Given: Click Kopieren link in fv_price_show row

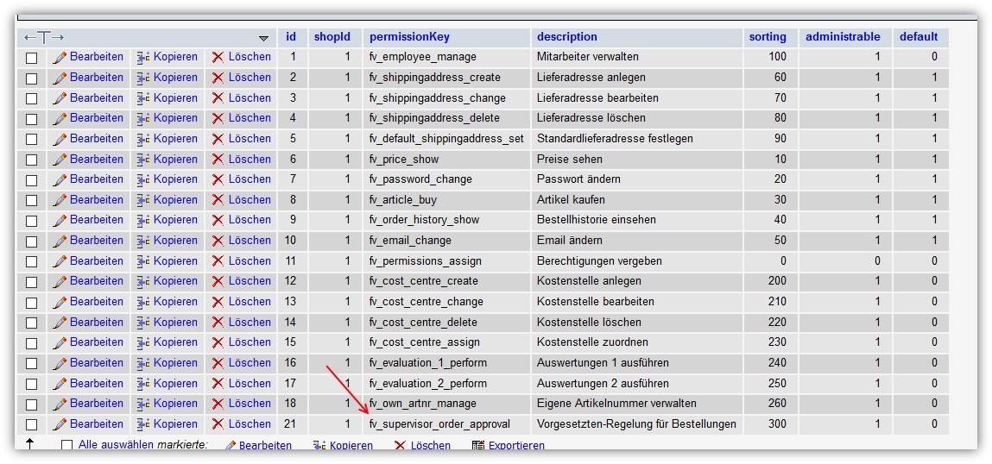Looking at the screenshot, I should (175, 159).
